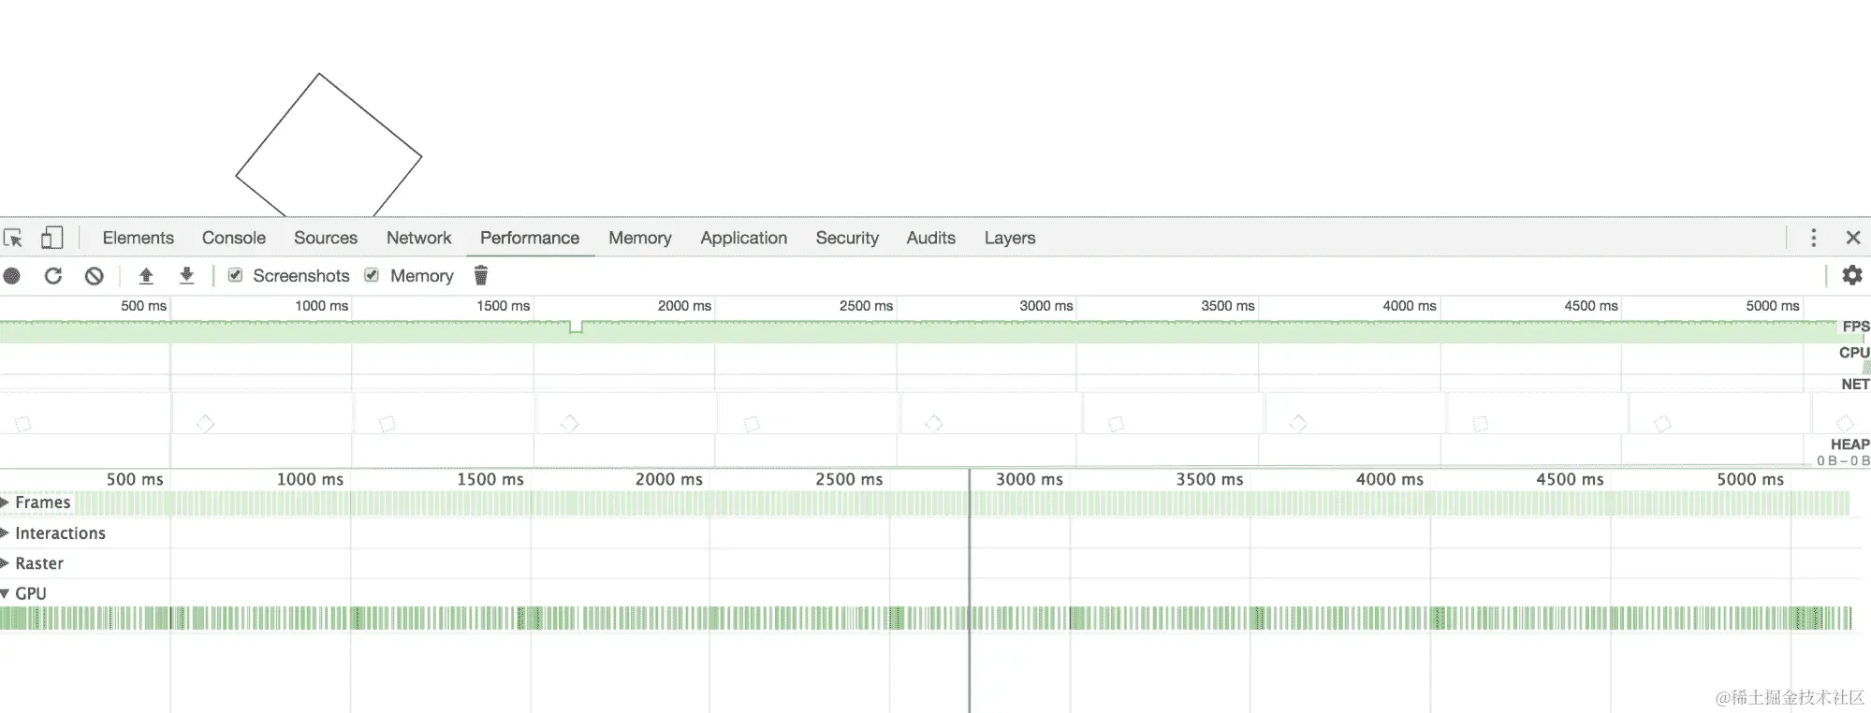The image size is (1871, 713).
Task: Open the DevTools three-dot menu
Action: tap(1813, 238)
